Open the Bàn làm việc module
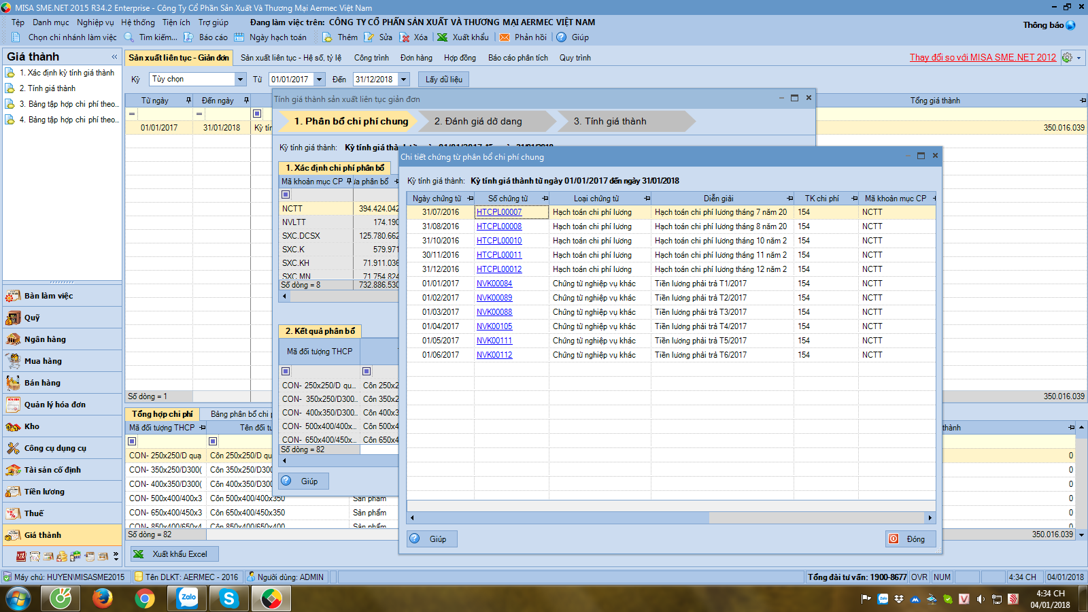 click(62, 296)
